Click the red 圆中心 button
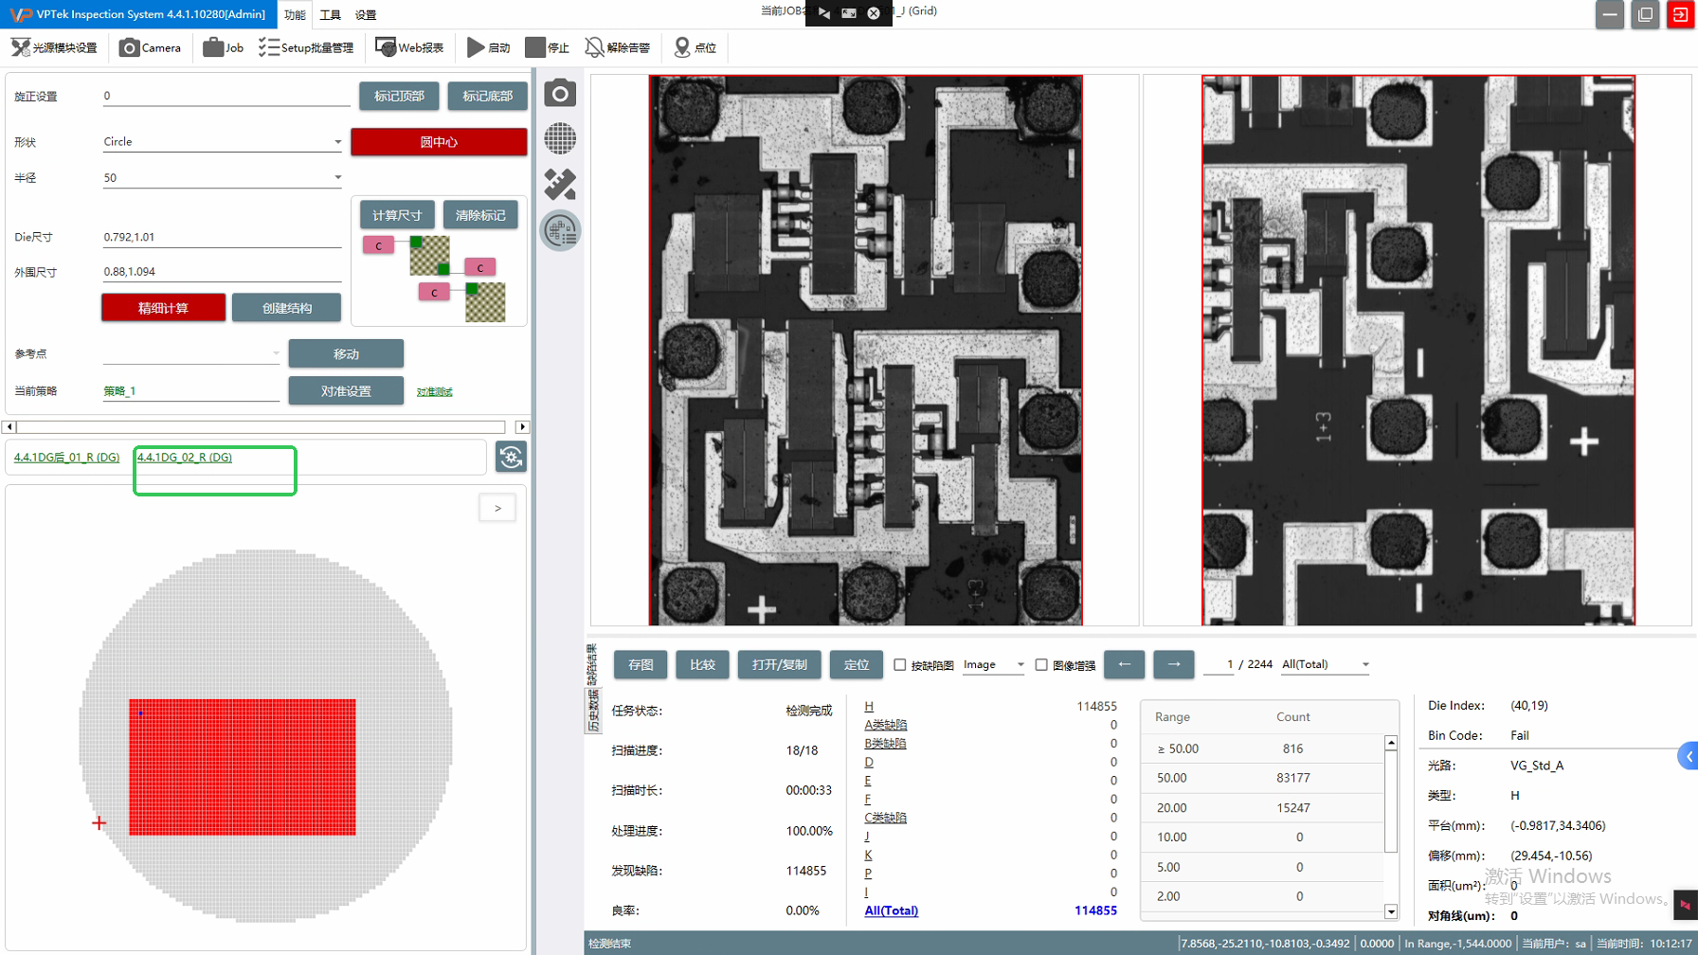The width and height of the screenshot is (1698, 955). click(439, 142)
